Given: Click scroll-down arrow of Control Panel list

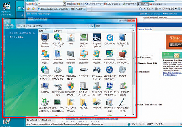Looking at the screenshot, I should click(133, 115).
